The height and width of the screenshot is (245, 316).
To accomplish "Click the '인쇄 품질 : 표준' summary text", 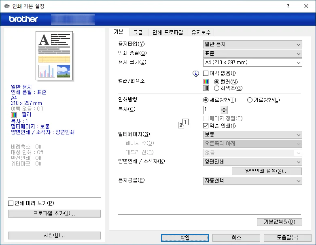I will click(29, 92).
